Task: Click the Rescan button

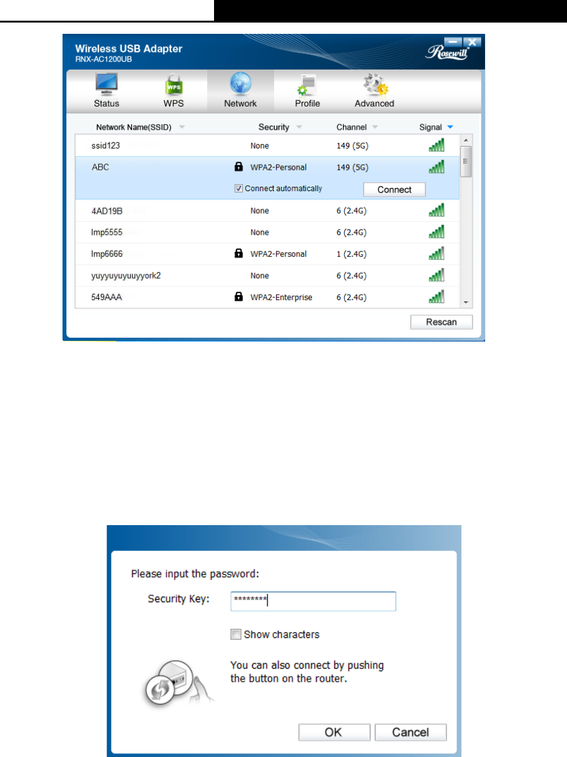Action: coord(441,322)
